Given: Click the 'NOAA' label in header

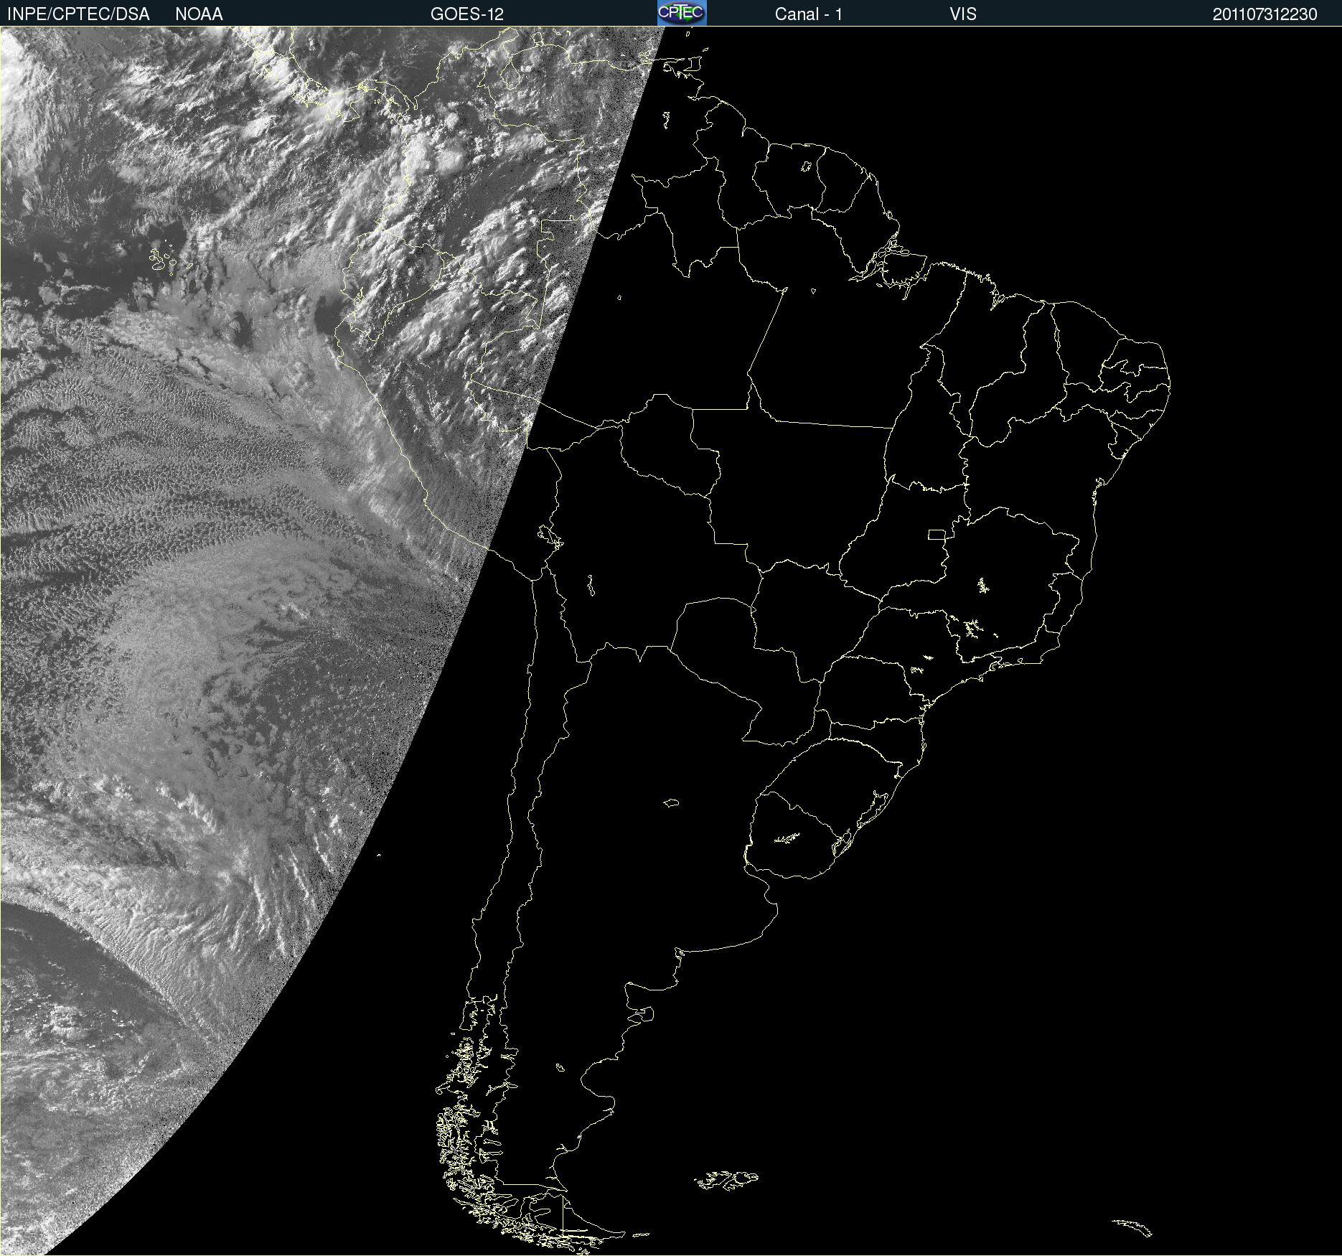Looking at the screenshot, I should pos(199,14).
